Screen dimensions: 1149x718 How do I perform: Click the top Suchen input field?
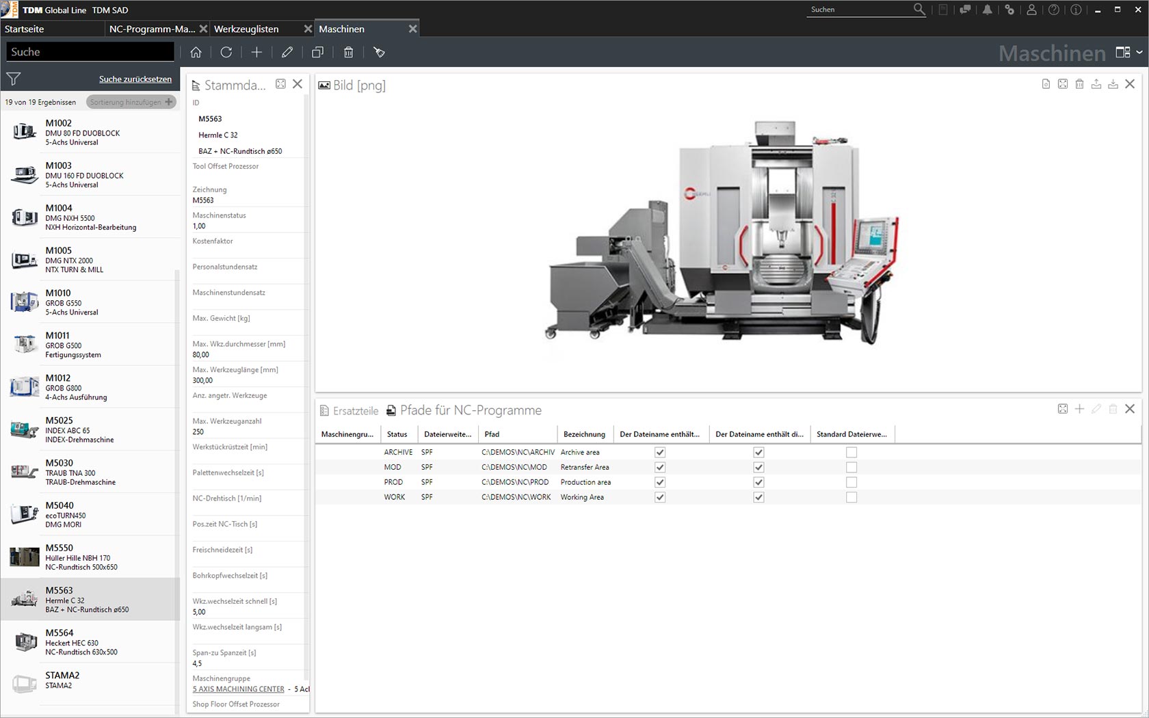859,10
